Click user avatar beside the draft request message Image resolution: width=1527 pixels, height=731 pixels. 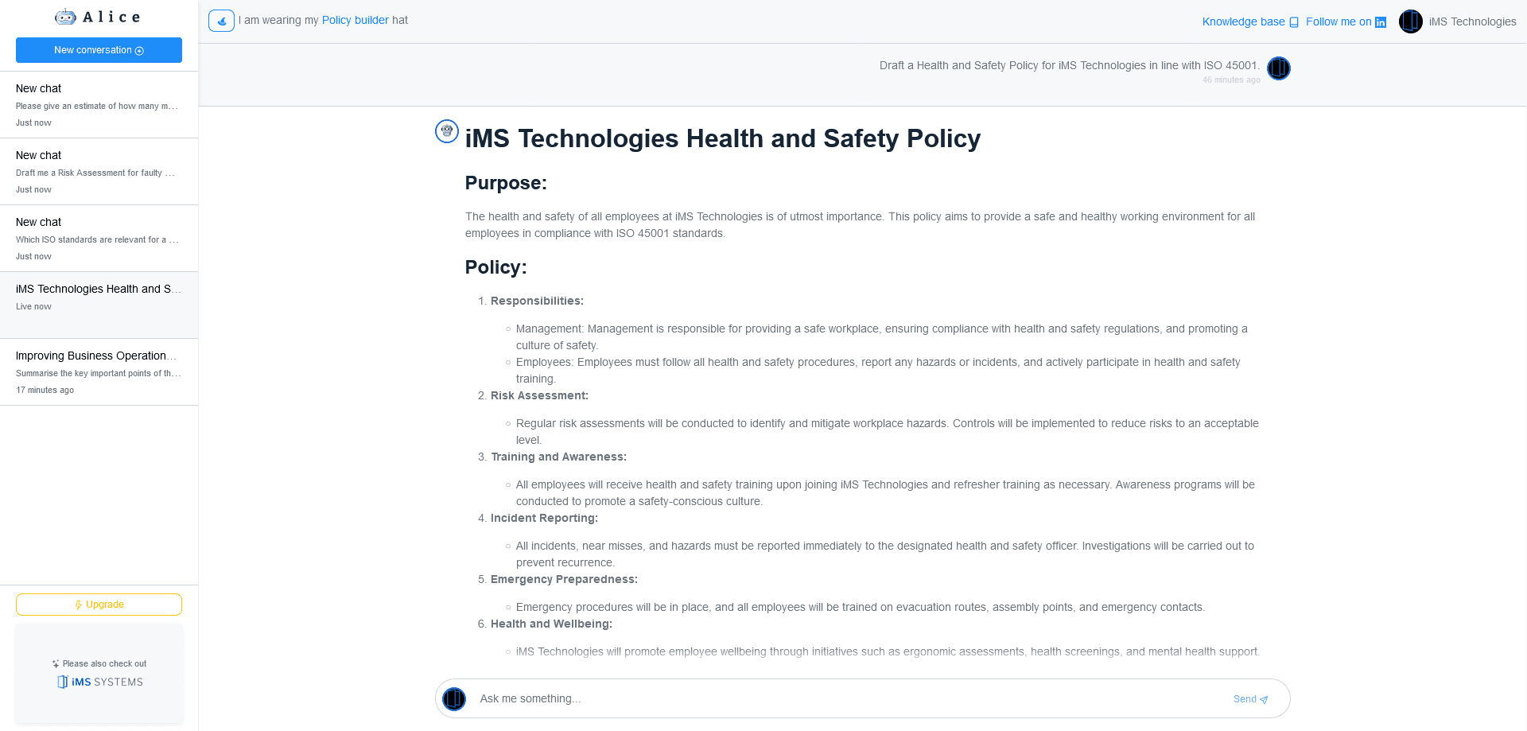pyautogui.click(x=1279, y=68)
